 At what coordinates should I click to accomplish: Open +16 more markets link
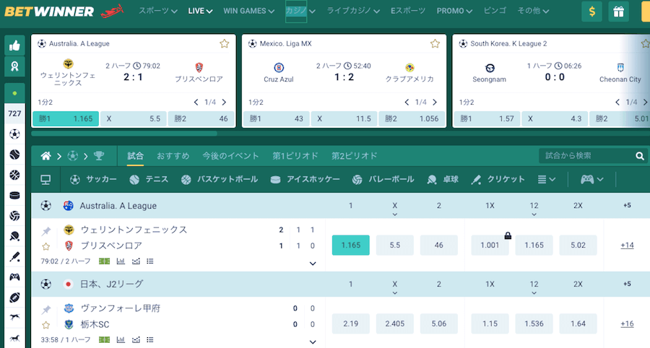(x=627, y=323)
